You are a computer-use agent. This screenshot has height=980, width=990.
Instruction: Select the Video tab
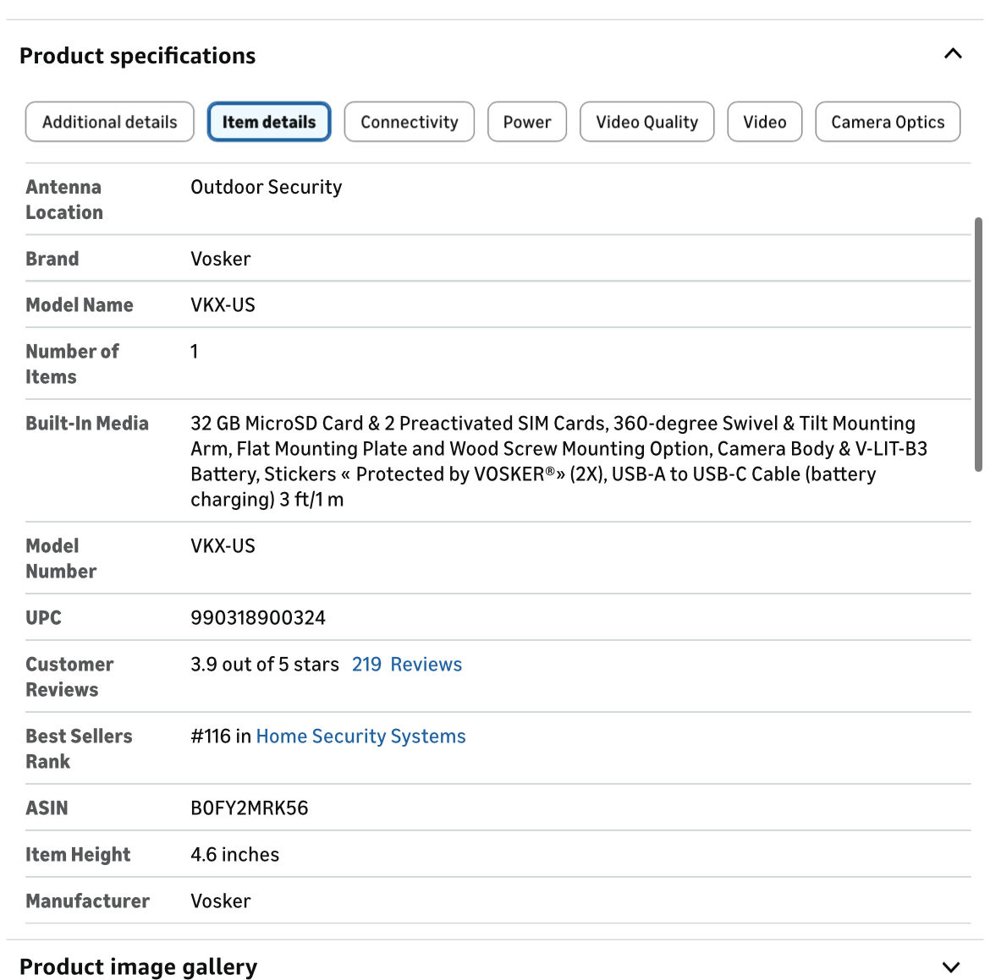765,122
